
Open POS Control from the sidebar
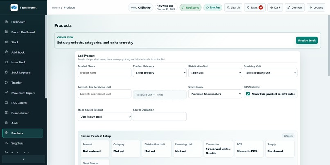click(23, 103)
